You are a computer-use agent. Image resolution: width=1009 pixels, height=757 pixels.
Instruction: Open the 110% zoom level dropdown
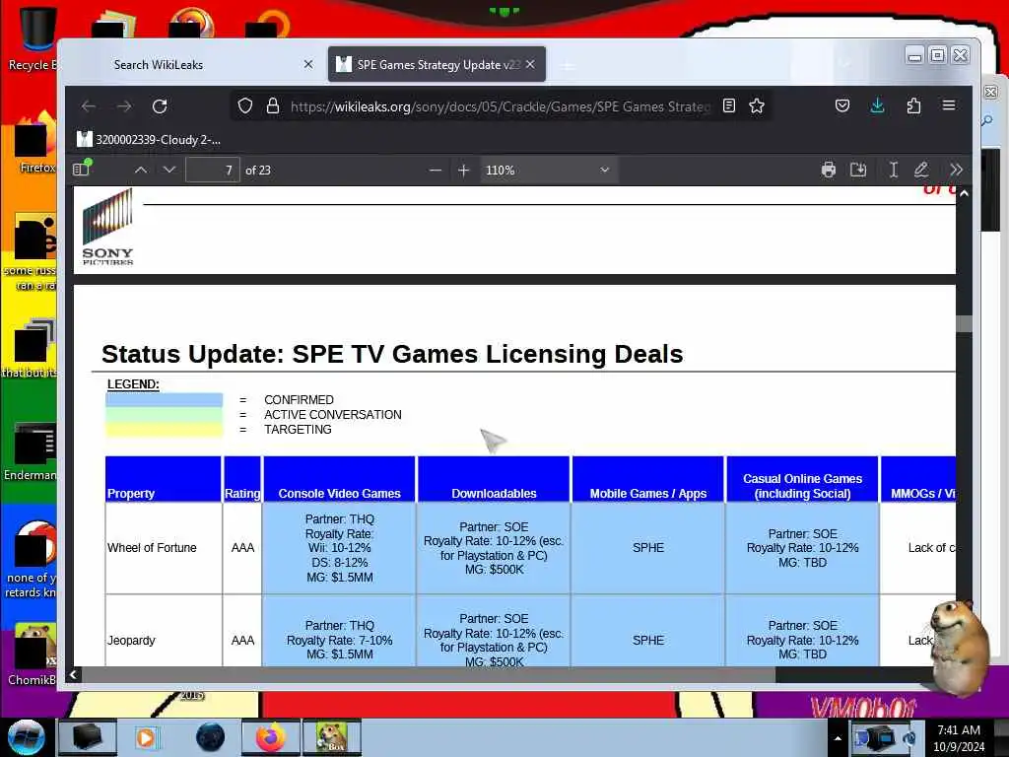pos(547,170)
